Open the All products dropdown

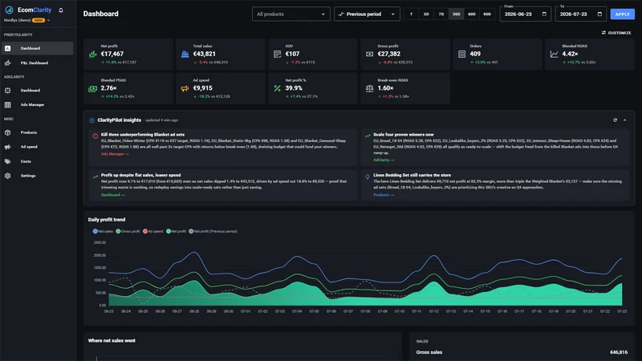291,14
